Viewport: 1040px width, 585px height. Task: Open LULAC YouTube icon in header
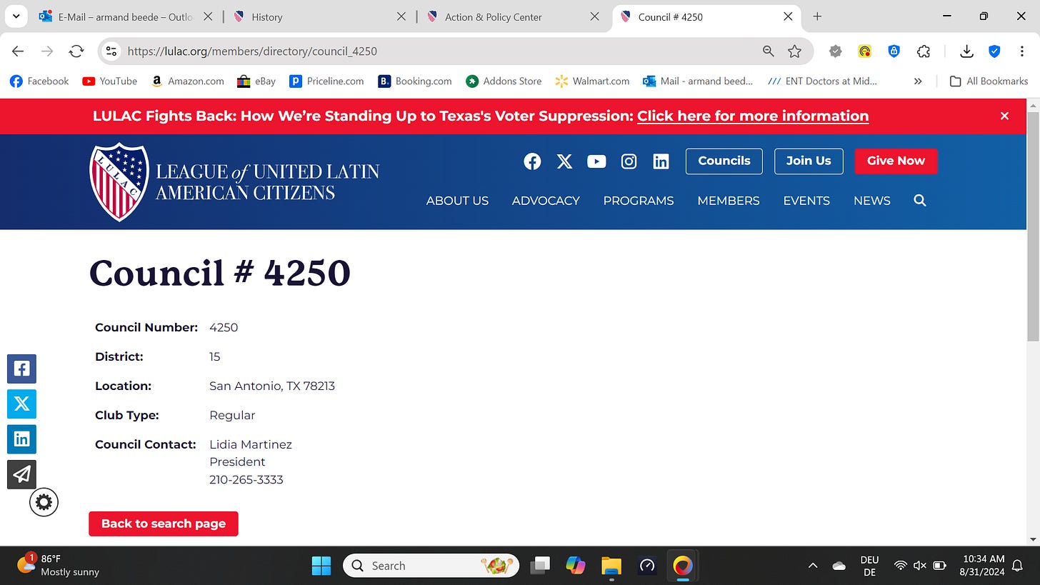(596, 161)
